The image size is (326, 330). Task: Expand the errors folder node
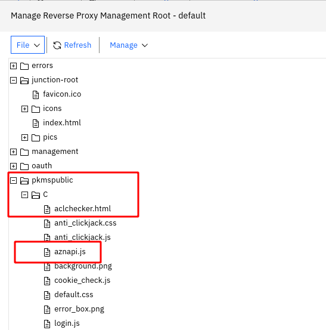[x=14, y=66]
